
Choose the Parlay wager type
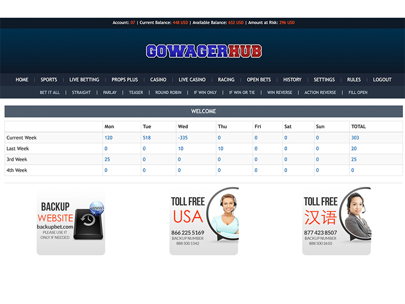tap(110, 92)
